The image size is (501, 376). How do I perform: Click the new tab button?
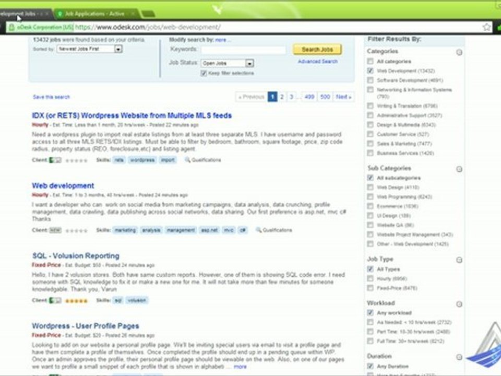(148, 14)
